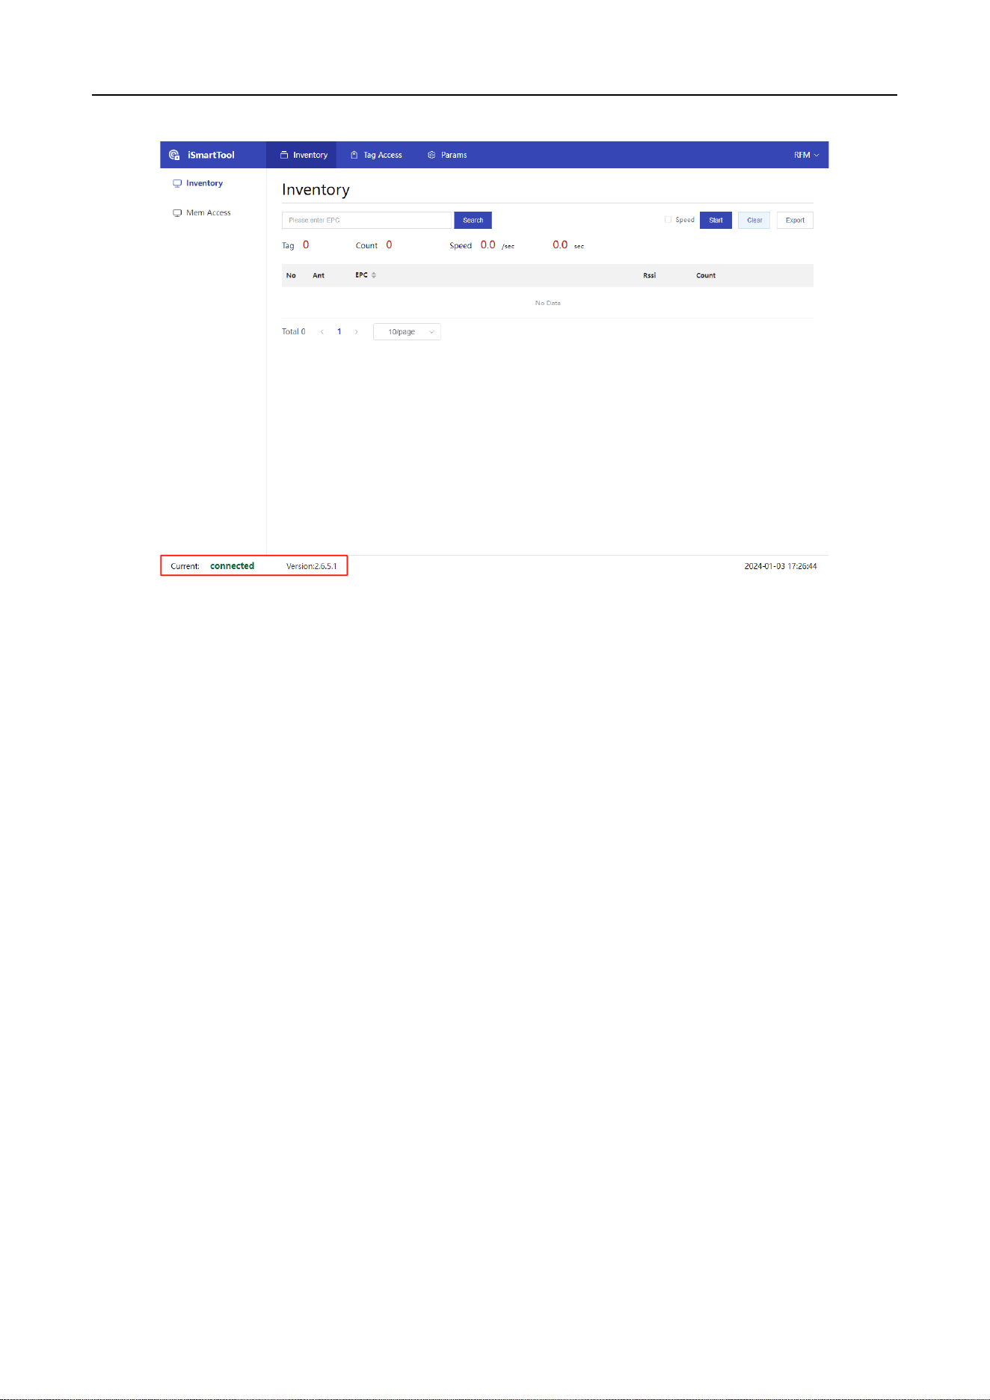Click the Inventory tab box icon
Viewport: 990px width, 1400px height.
(284, 155)
